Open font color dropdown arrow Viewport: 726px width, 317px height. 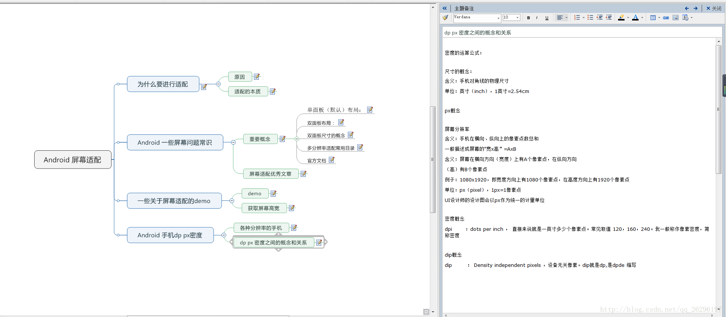pos(642,17)
